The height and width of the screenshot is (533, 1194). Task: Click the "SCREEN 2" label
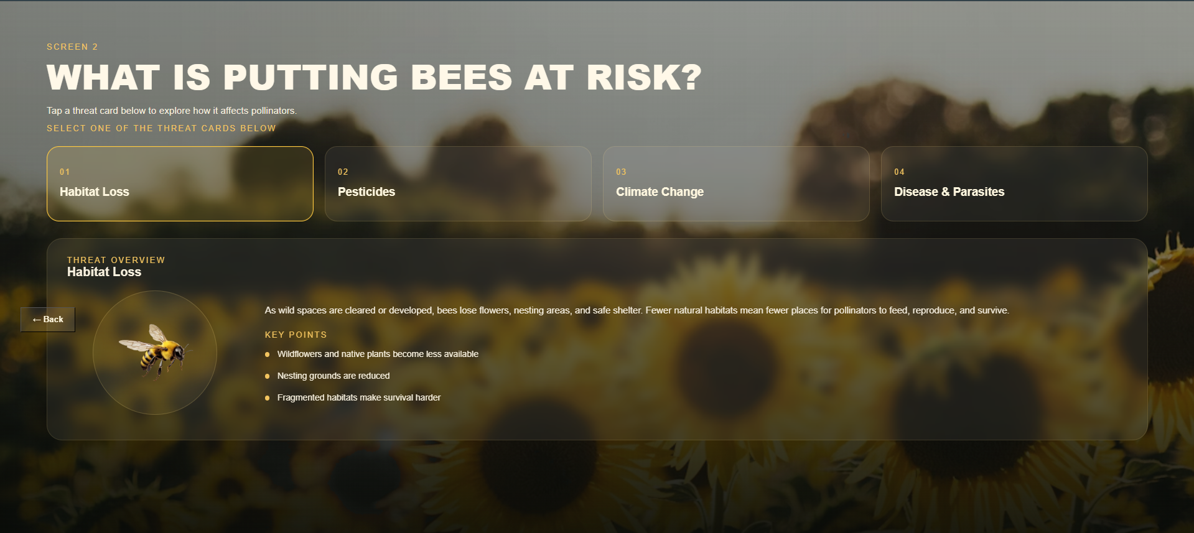click(72, 47)
